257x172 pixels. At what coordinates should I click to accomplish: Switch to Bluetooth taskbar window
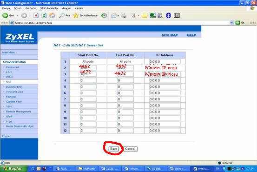[87, 169]
